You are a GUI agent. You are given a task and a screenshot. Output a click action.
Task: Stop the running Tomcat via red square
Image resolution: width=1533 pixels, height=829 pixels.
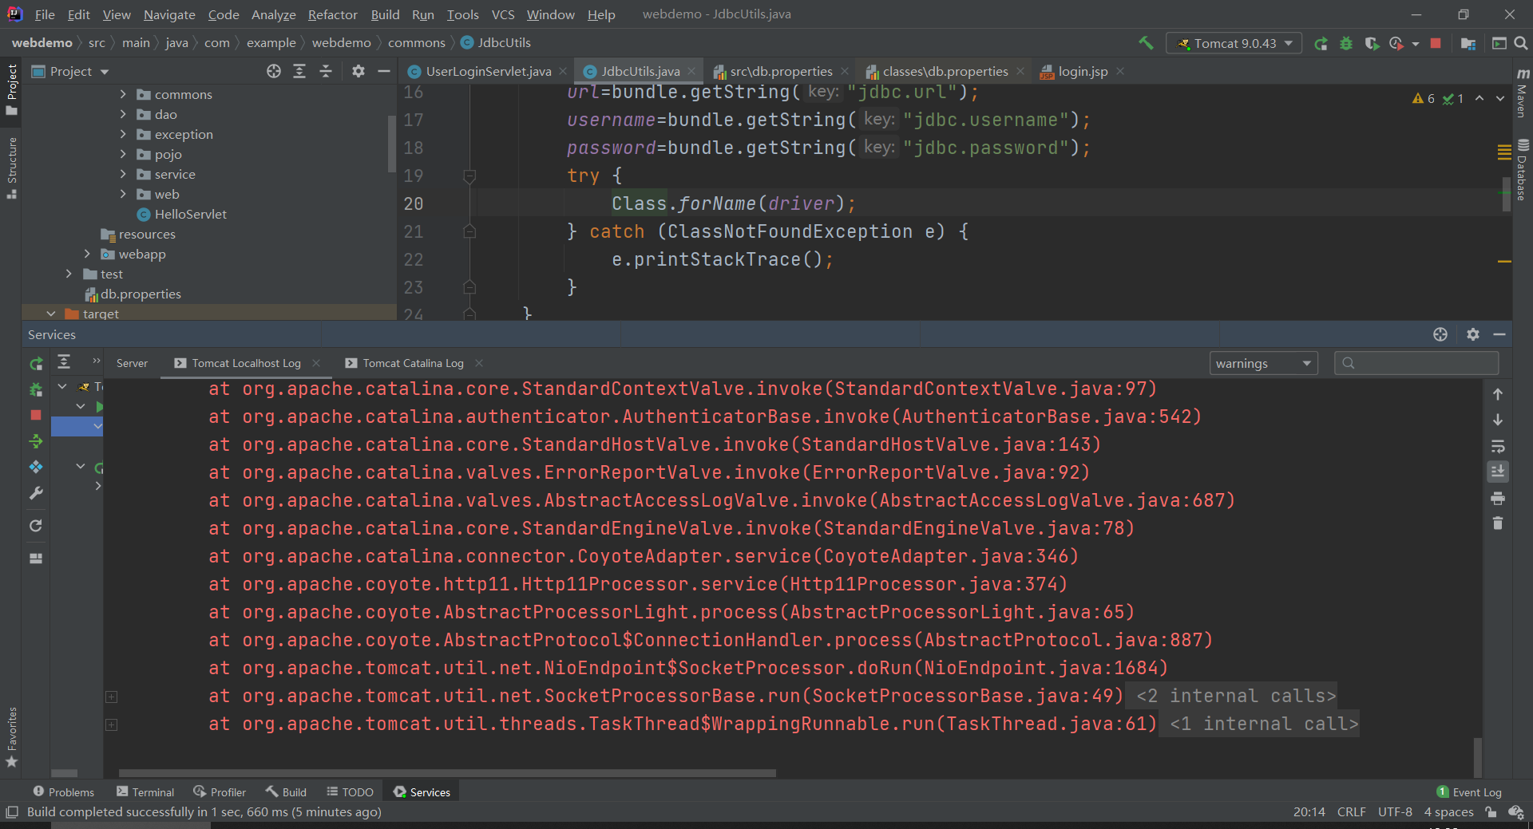pos(1436,43)
